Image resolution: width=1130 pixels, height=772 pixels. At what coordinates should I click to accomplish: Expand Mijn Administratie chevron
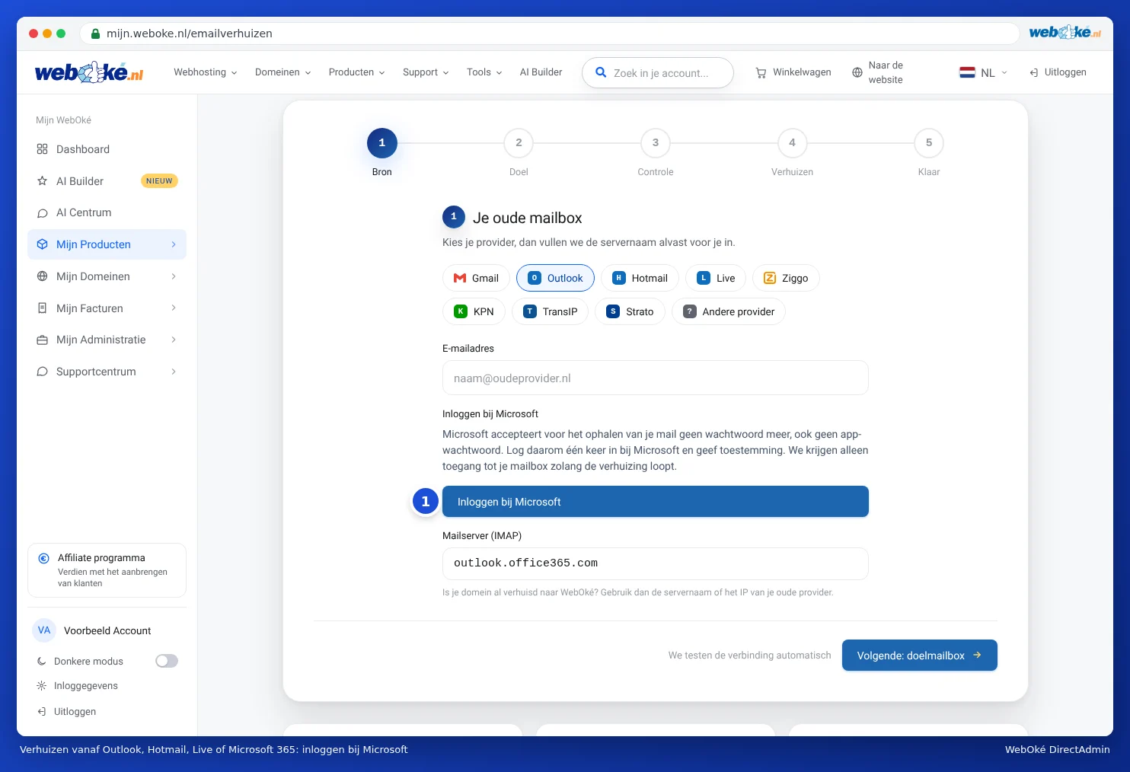174,340
